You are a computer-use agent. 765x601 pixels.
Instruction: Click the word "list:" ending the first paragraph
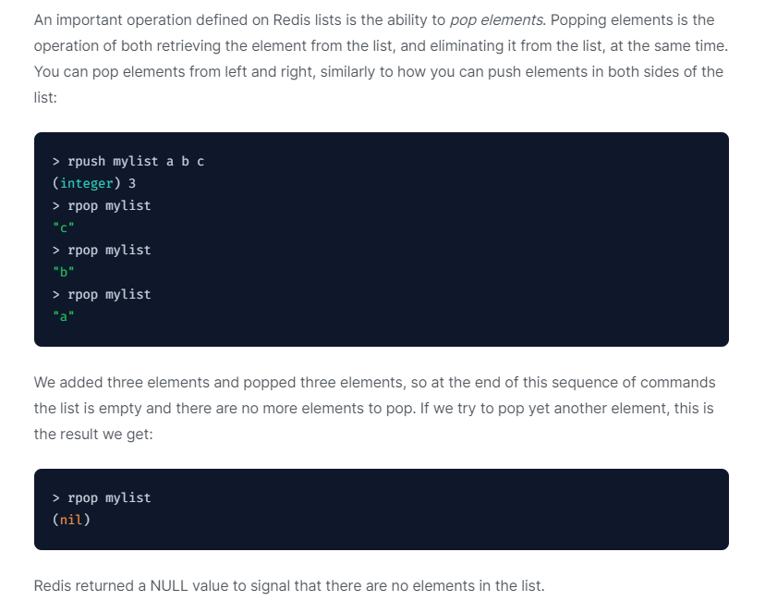click(x=45, y=97)
